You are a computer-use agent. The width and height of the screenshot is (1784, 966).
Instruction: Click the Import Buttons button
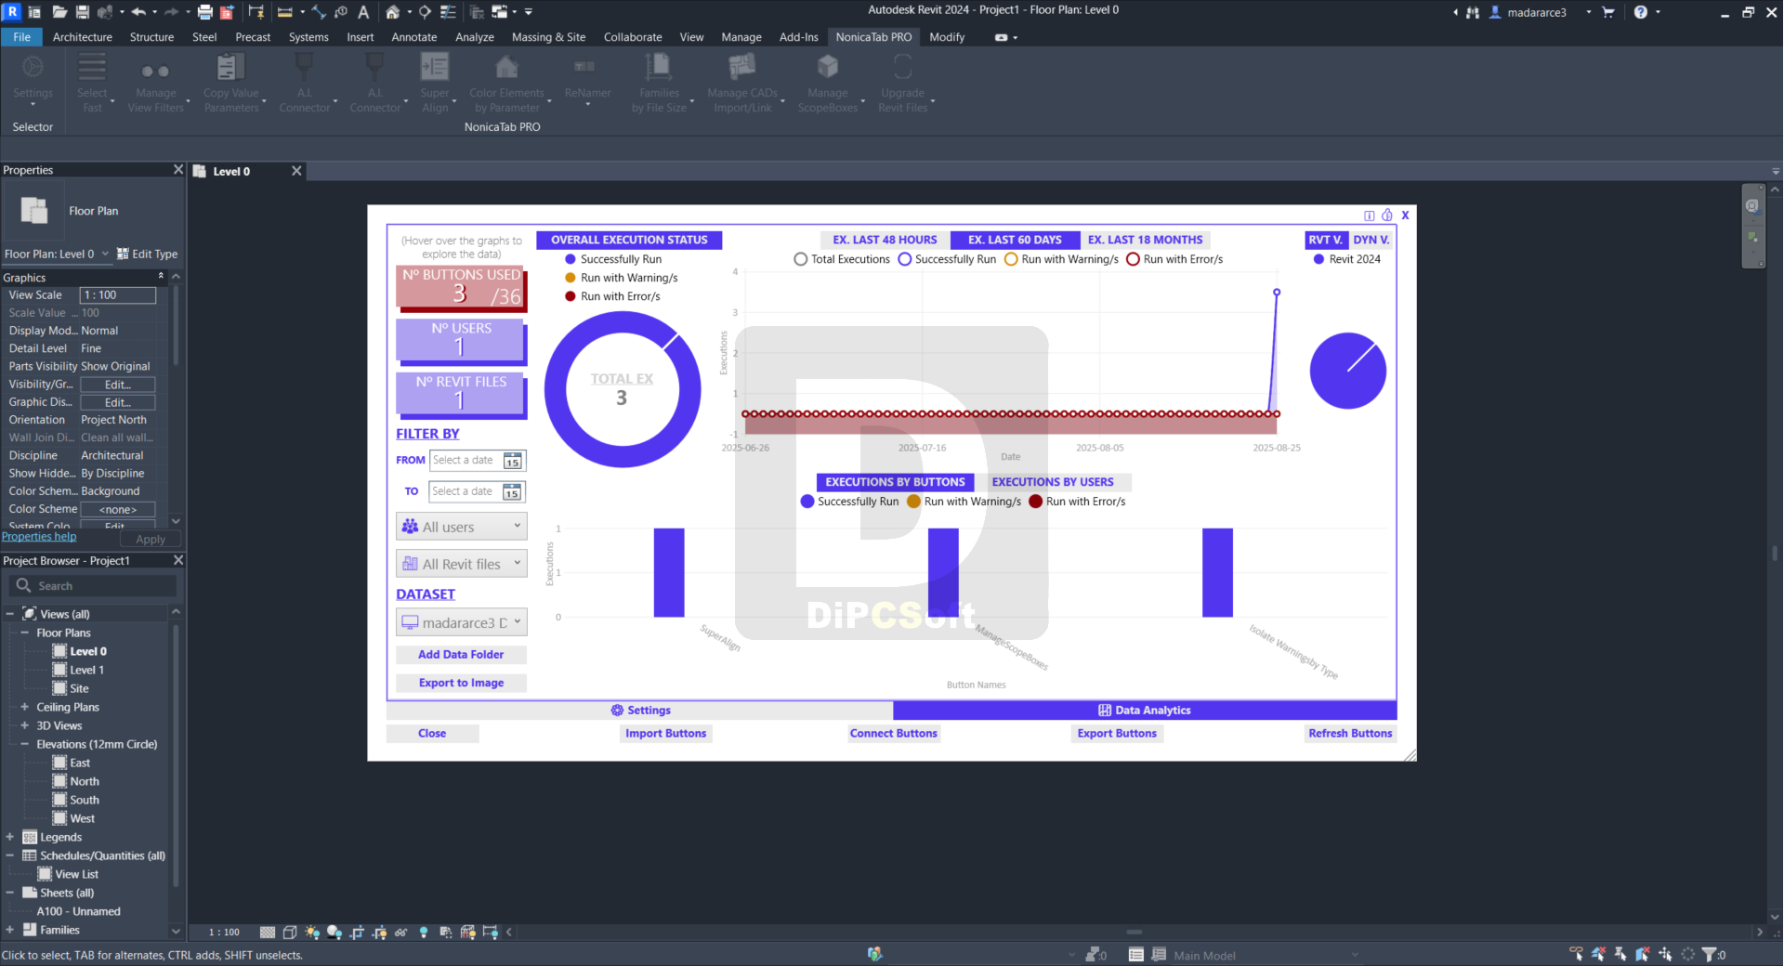coord(665,734)
